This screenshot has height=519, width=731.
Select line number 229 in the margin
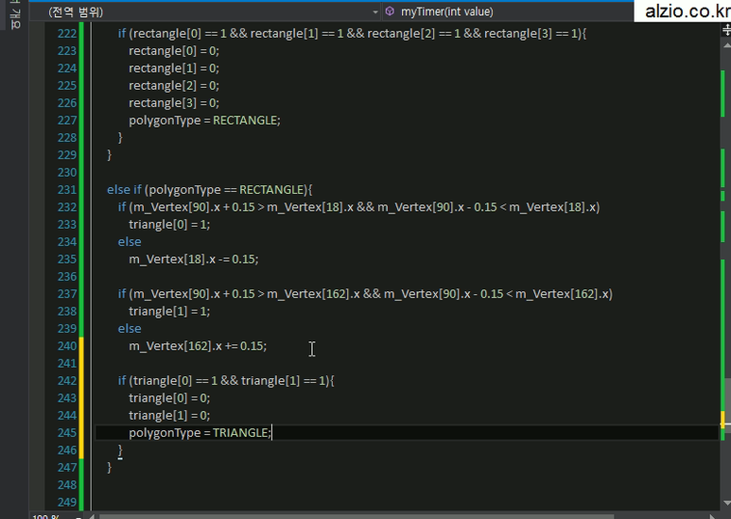(66, 155)
